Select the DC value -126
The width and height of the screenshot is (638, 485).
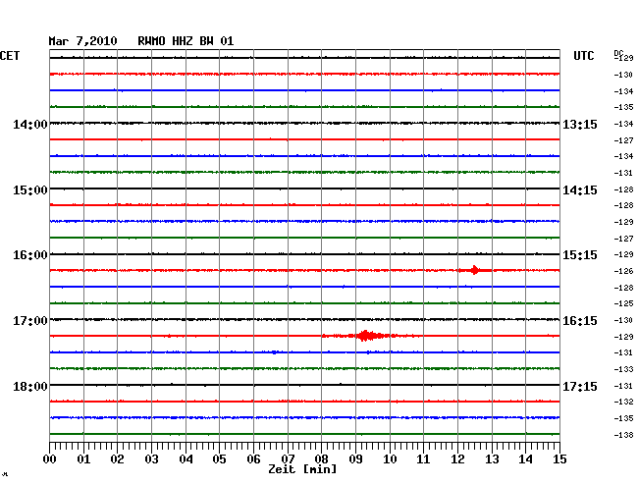pos(623,271)
